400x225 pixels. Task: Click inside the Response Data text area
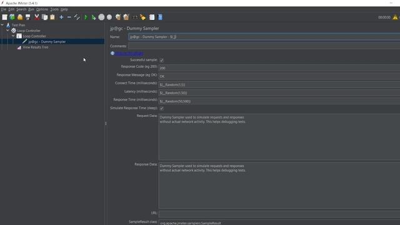279,186
